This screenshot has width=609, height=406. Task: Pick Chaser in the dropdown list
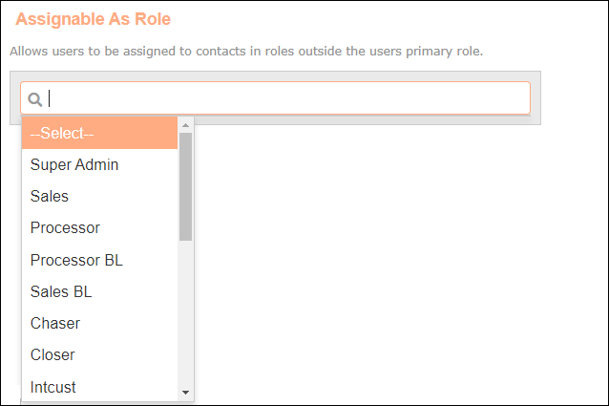[x=100, y=323]
